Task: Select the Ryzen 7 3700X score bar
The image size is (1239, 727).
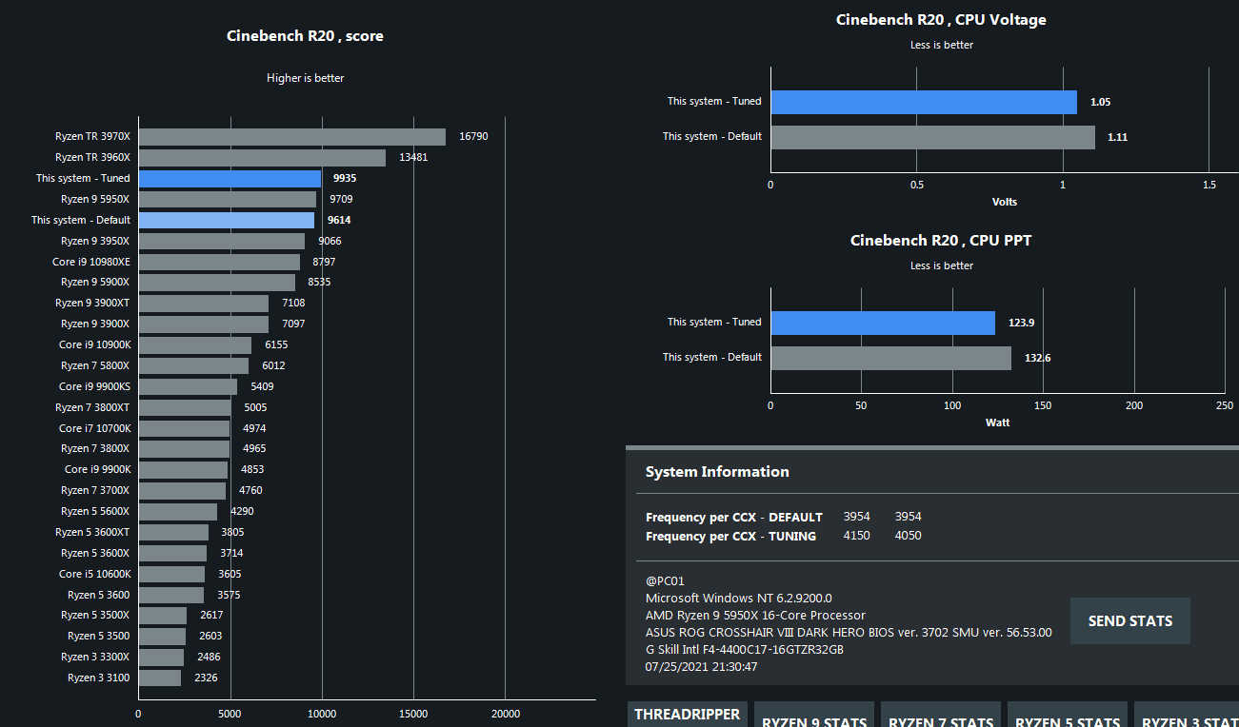Action: click(x=182, y=491)
